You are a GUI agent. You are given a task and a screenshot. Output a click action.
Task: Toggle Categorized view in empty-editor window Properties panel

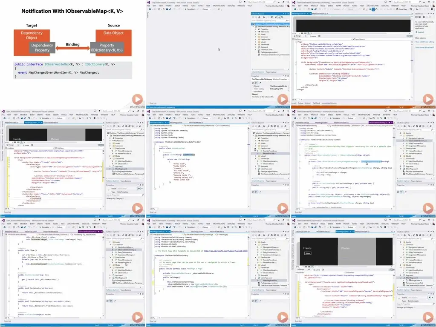click(253, 83)
